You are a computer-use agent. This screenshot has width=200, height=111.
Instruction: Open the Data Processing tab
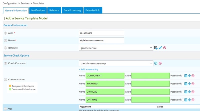(x=72, y=10)
